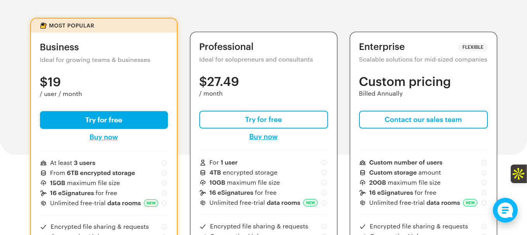This screenshot has height=235, width=527.
Task: Click info icon beside Custom number of users
Action: [x=484, y=163]
